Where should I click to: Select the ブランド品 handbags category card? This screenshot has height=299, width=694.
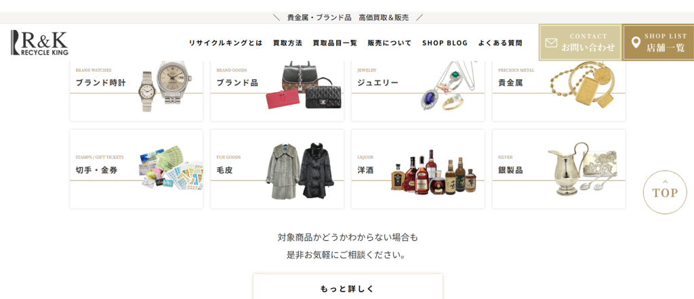tap(277, 91)
